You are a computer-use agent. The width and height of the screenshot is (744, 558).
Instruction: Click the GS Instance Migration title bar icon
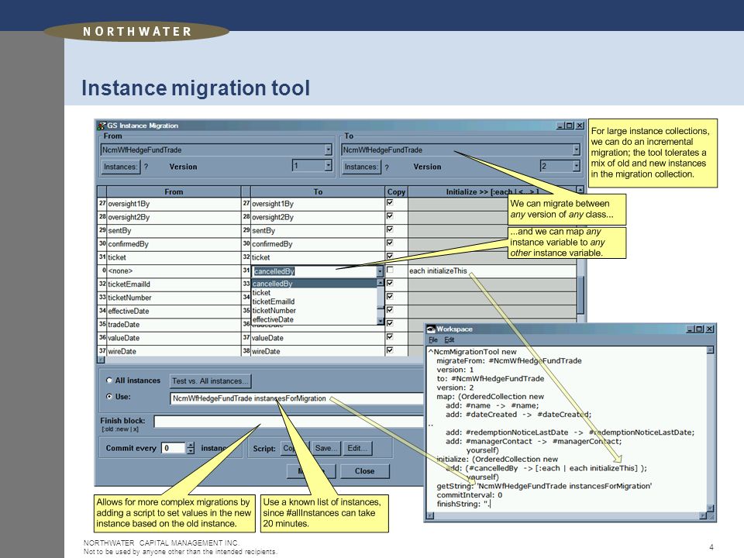(102, 126)
